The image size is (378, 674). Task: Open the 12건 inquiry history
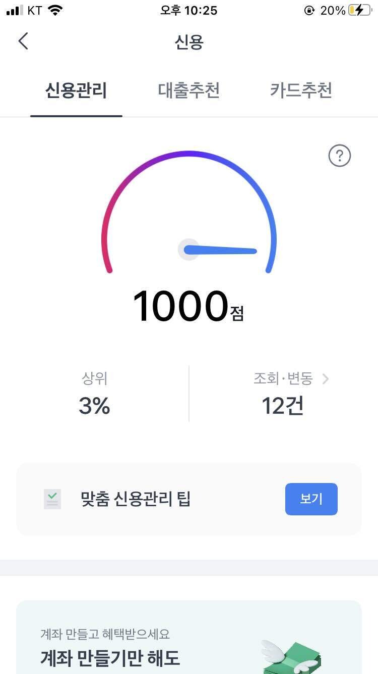[x=283, y=406]
